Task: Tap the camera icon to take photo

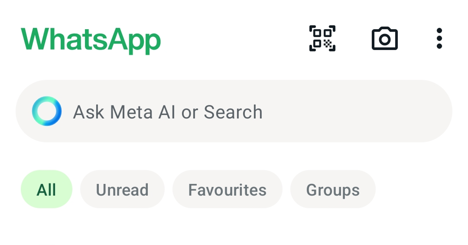Action: [385, 39]
